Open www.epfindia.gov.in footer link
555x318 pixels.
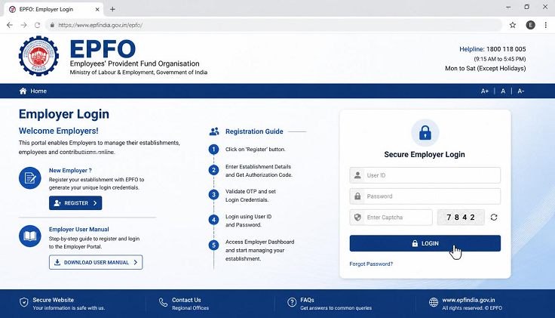(468, 300)
